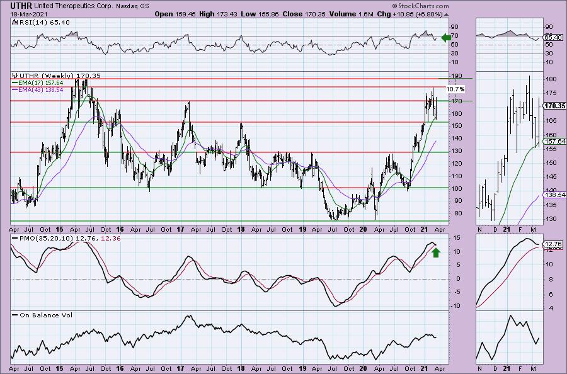Viewport: 567px width, 374px height.
Task: Click the black PMO legend line swatch
Action: click(x=15, y=239)
